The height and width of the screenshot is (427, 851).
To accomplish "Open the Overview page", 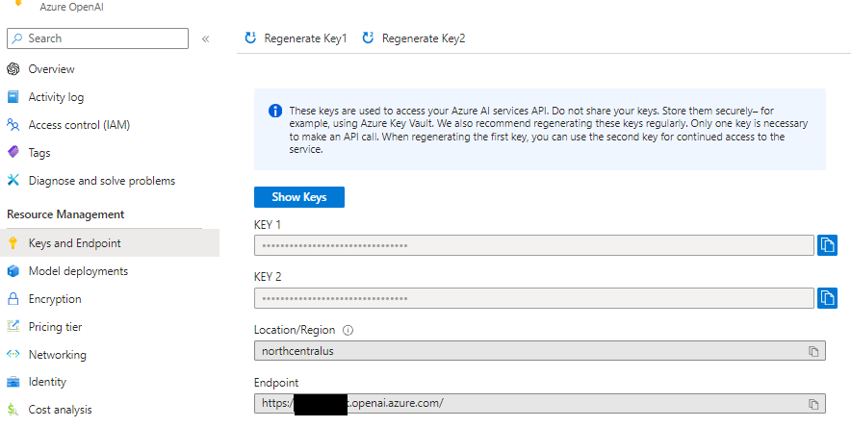I will [x=51, y=69].
